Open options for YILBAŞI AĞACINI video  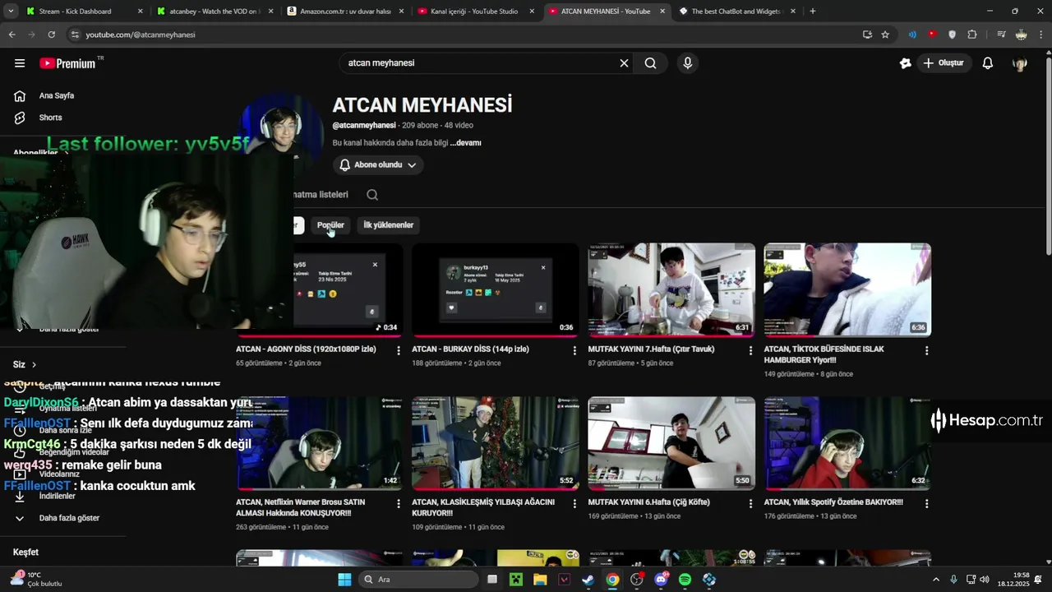[574, 503]
